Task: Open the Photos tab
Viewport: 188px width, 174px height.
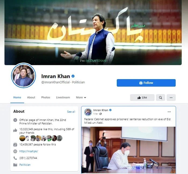Action: [x=46, y=97]
